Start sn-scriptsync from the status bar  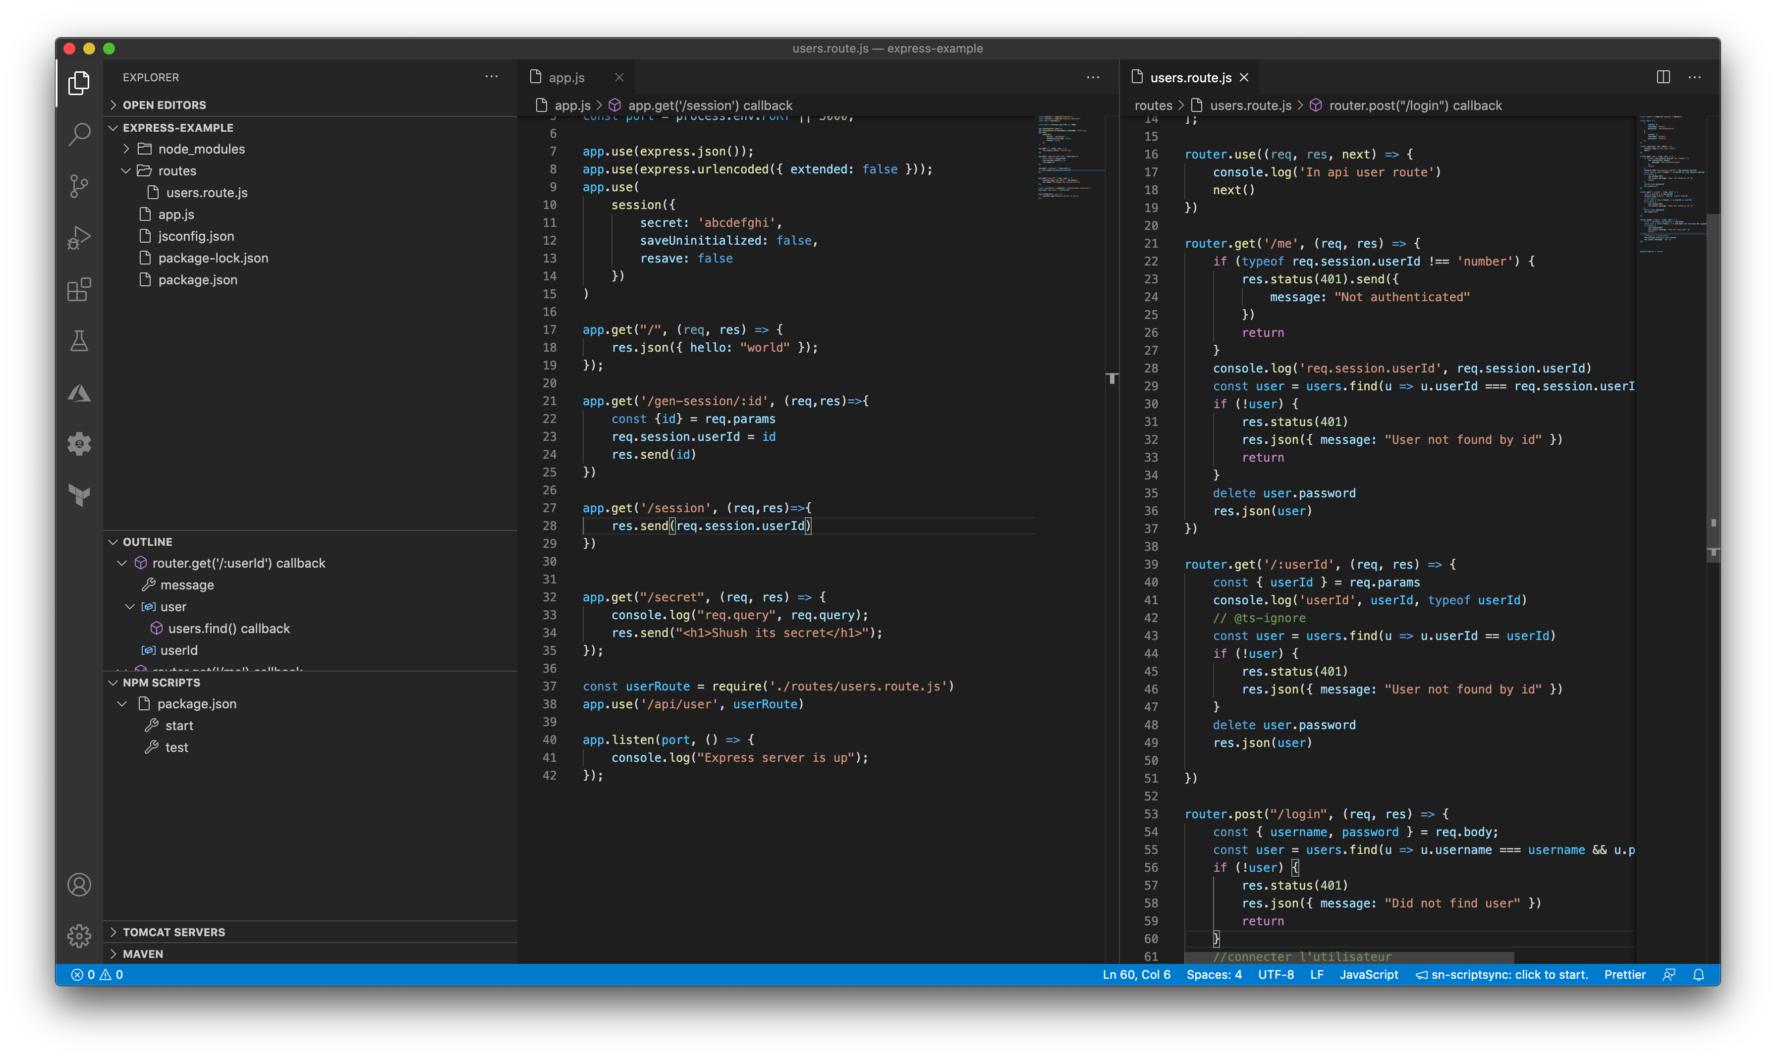point(1502,974)
